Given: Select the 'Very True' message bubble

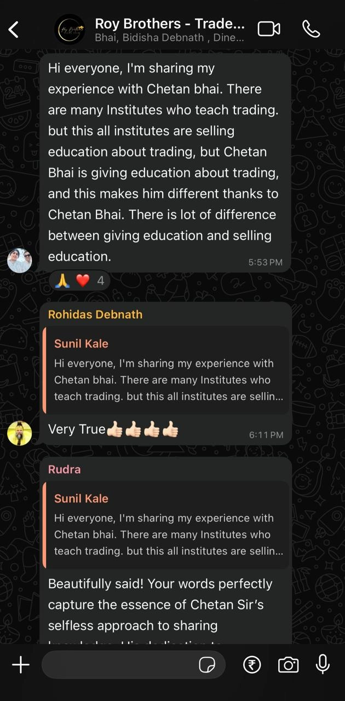Looking at the screenshot, I should (x=166, y=374).
